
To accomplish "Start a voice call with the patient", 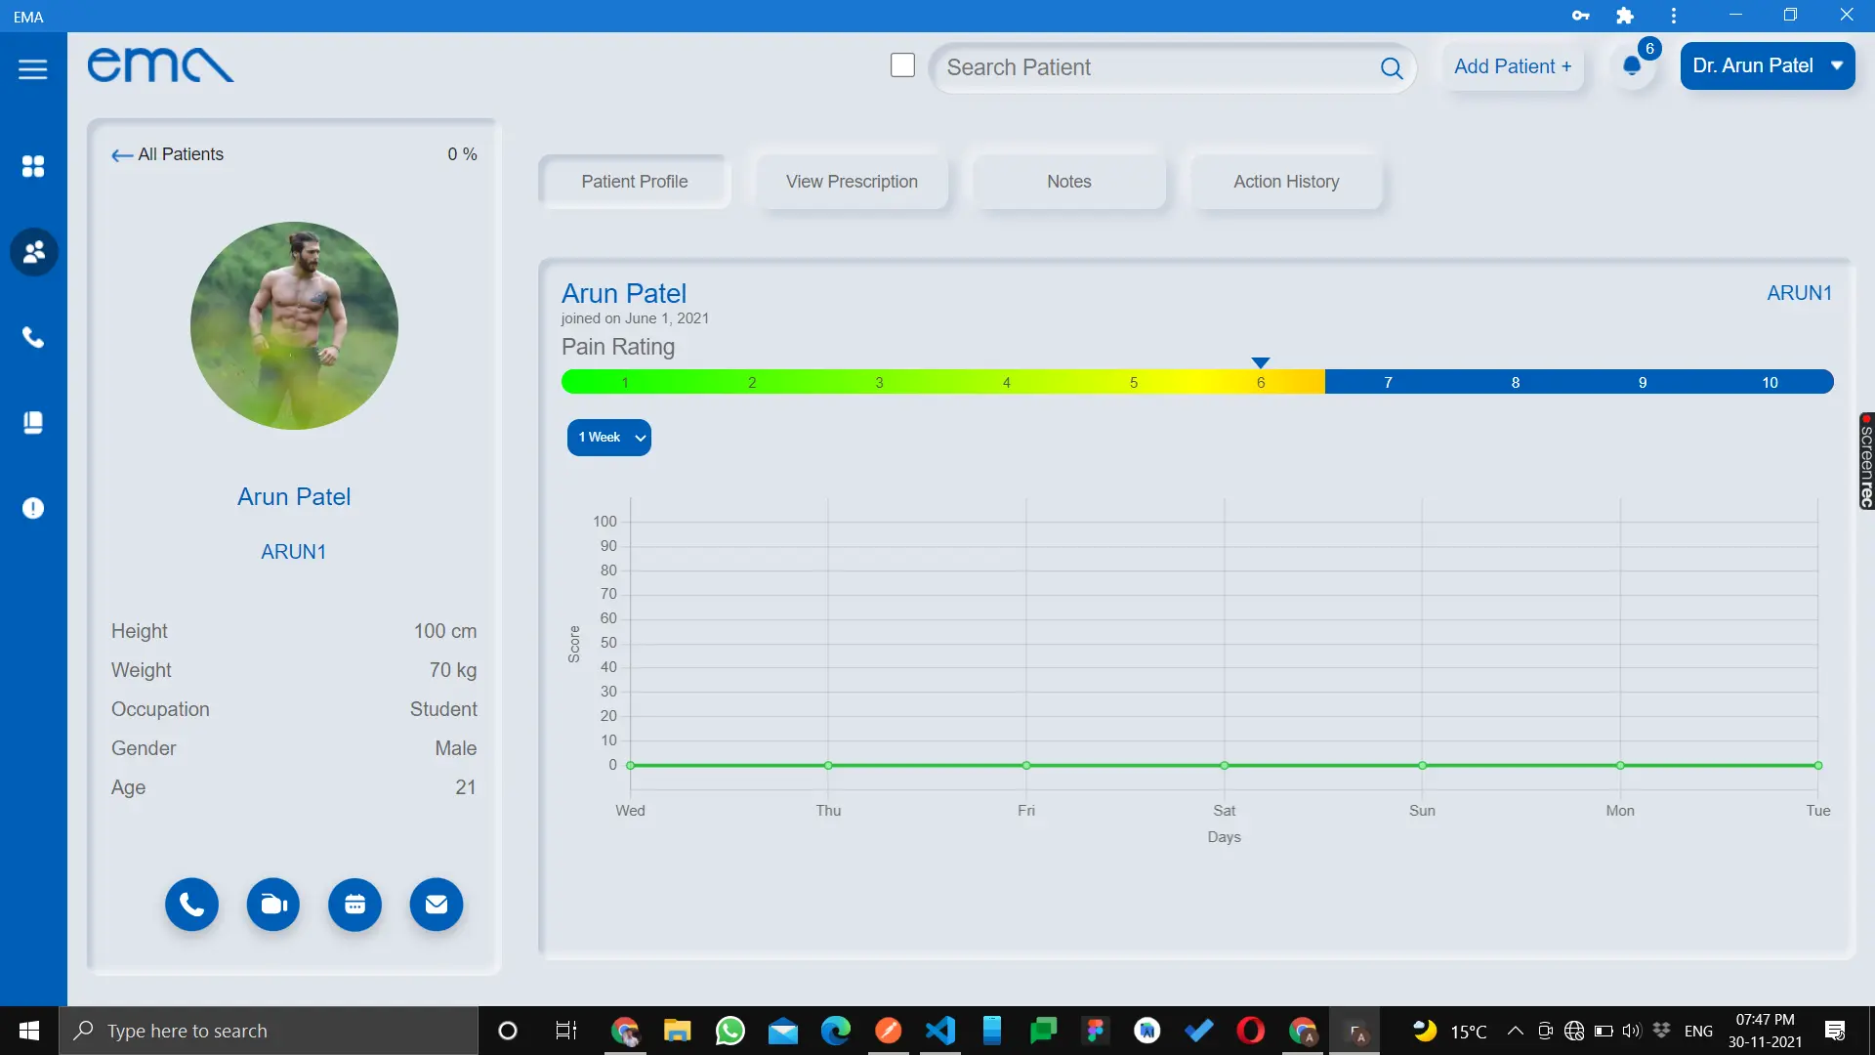I will click(191, 906).
